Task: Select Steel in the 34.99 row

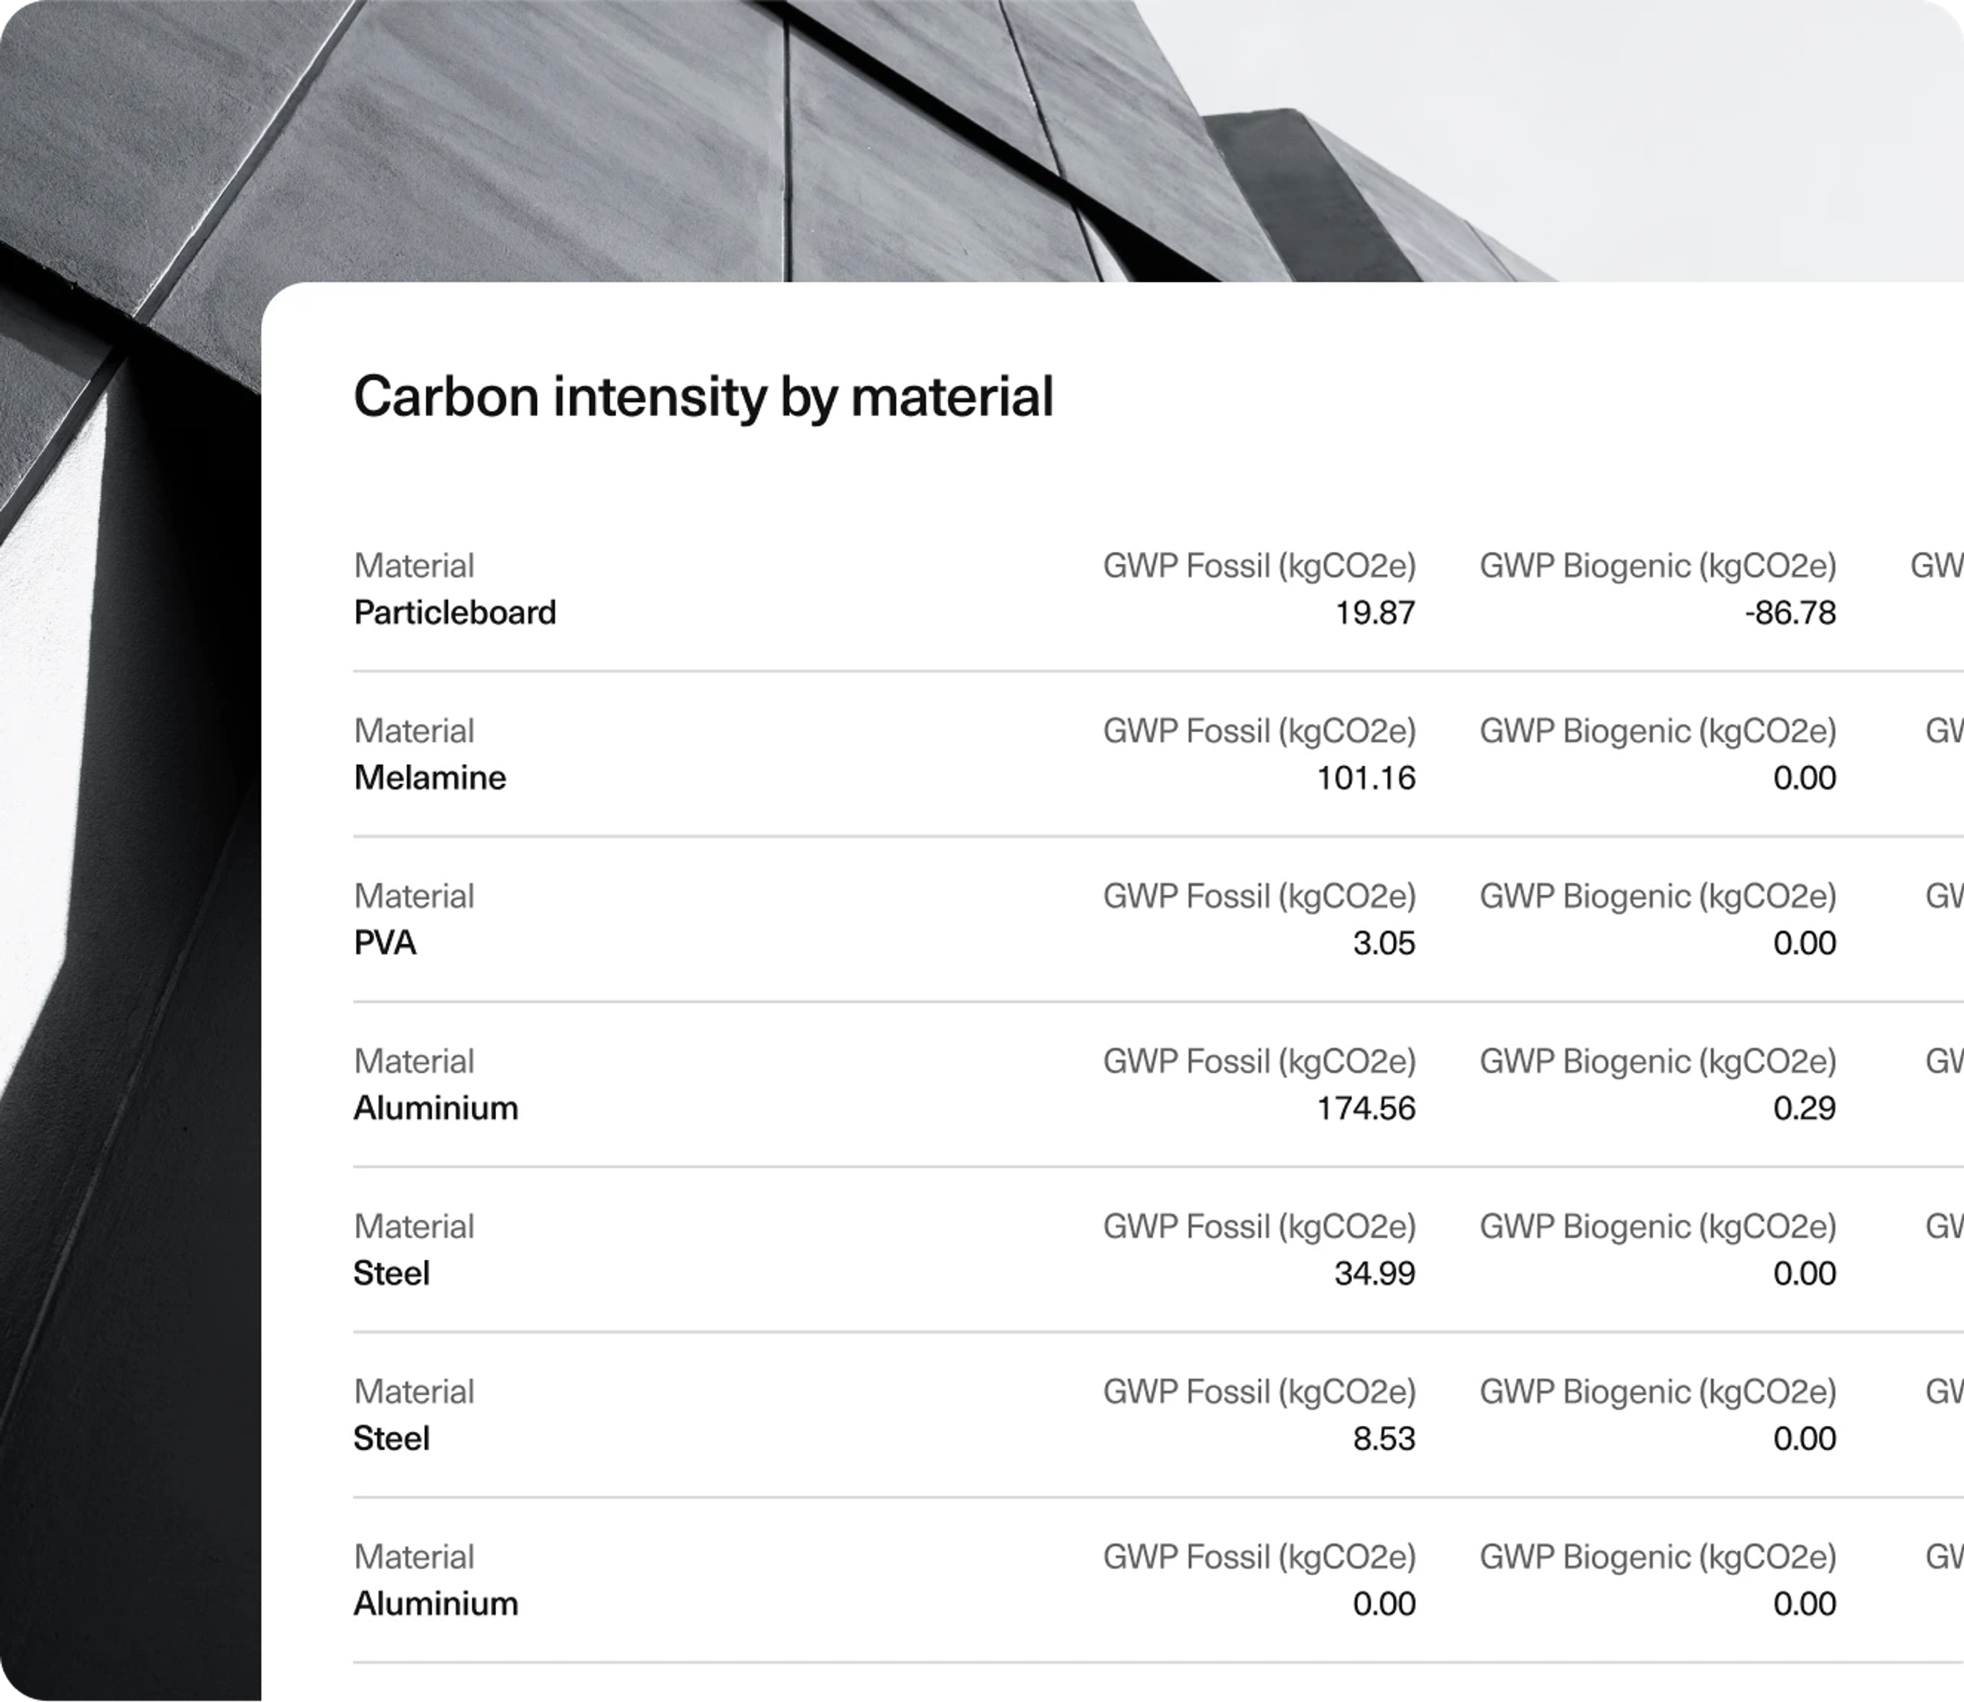Action: pyautogui.click(x=391, y=1274)
